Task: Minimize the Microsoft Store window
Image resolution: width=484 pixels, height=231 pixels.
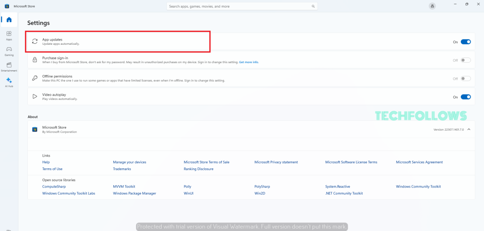Action: [455, 4]
